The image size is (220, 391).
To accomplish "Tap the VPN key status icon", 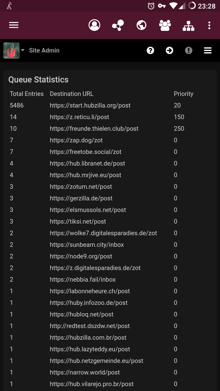I will click(x=162, y=6).
